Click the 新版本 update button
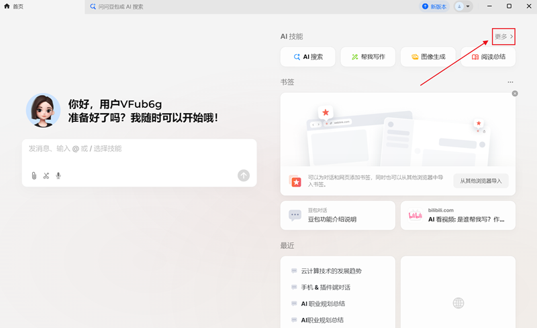Screen dimensions: 537x328 click(x=434, y=7)
